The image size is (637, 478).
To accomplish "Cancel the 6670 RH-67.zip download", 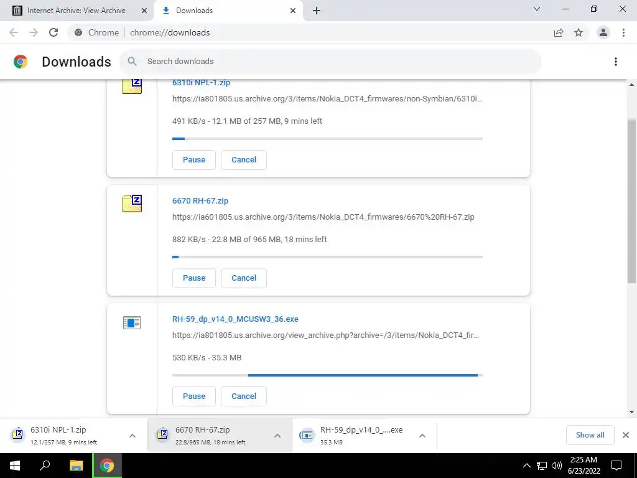I will pos(244,278).
